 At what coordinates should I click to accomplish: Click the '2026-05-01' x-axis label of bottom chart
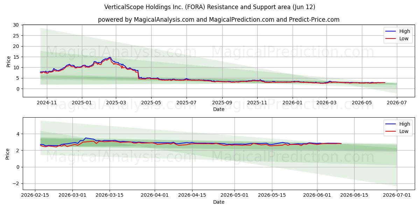(x=235, y=195)
